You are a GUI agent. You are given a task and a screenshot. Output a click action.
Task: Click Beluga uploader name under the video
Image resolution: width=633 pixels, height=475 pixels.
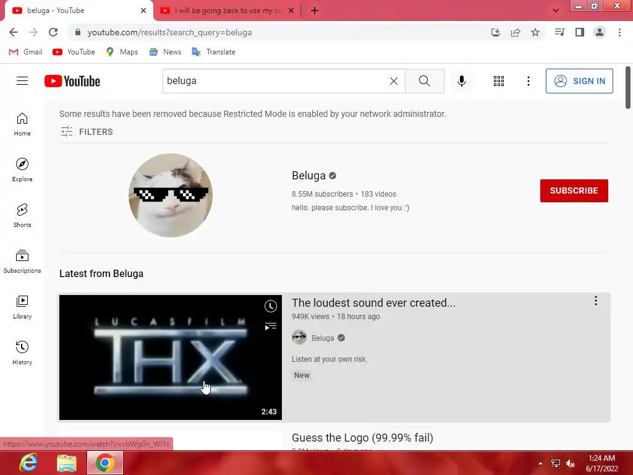point(323,338)
